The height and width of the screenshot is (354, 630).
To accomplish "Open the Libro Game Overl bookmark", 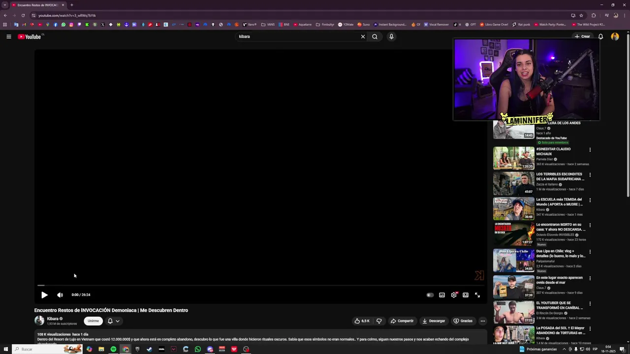I will tap(494, 25).
